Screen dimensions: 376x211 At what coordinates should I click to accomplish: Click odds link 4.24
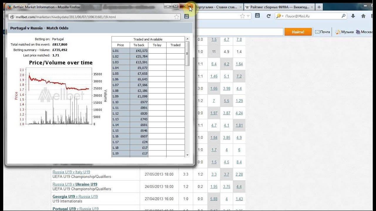pyautogui.click(x=239, y=113)
